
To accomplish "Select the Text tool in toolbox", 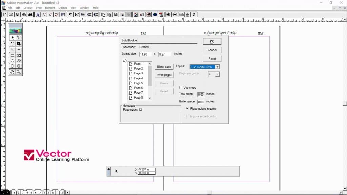I will pos(19,37).
